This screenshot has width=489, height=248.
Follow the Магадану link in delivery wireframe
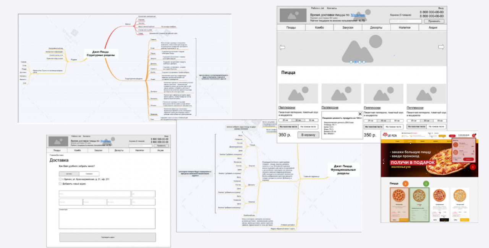coord(106,141)
